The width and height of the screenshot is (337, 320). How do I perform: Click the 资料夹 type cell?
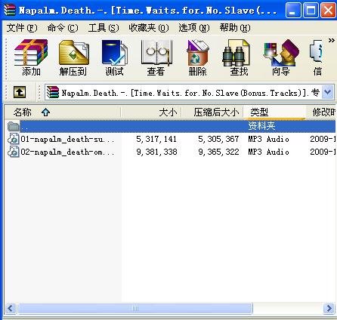(261, 126)
